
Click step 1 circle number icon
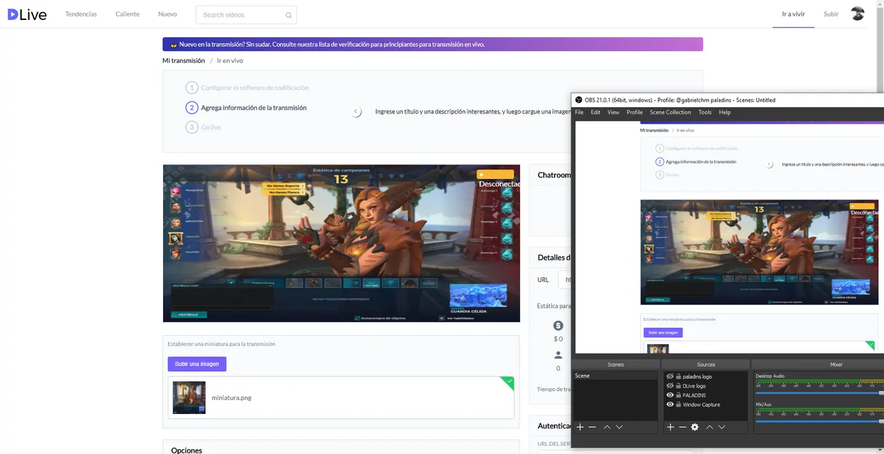[191, 88]
